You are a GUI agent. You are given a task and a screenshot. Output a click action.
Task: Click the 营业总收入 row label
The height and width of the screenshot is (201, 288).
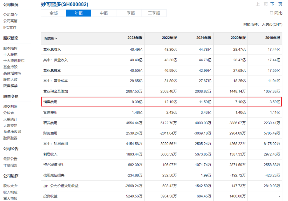click(52, 50)
